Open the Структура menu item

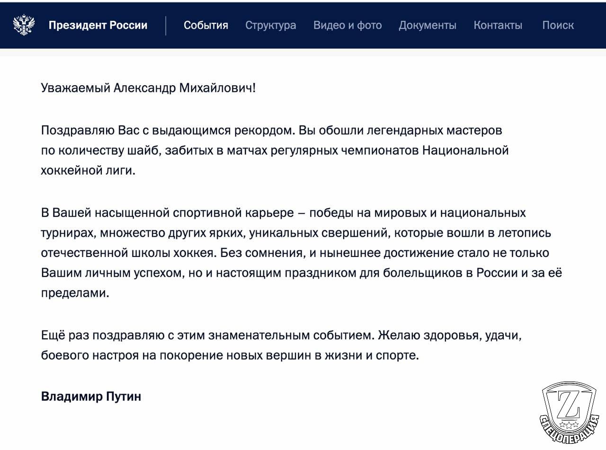[x=271, y=26]
